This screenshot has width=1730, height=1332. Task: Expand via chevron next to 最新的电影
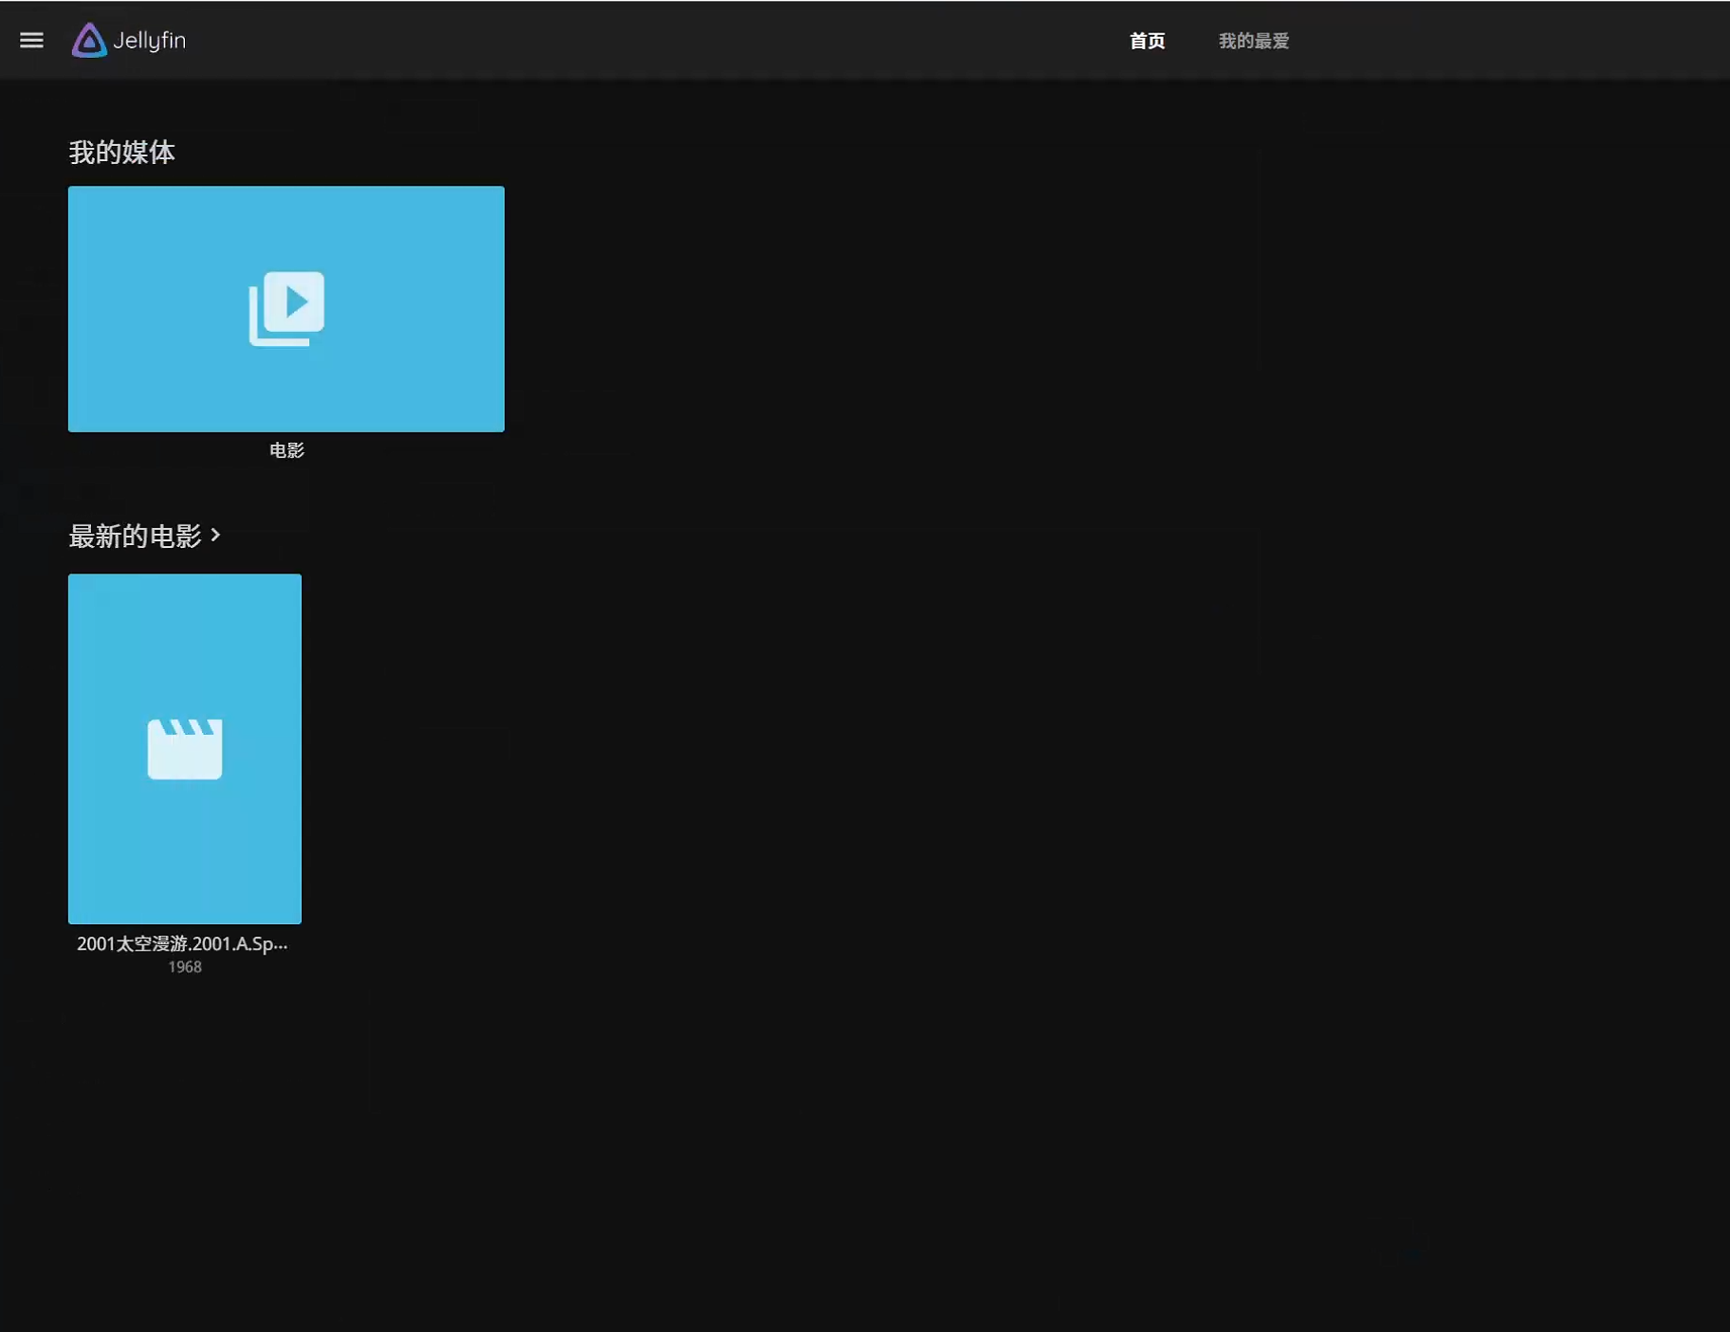click(x=215, y=536)
